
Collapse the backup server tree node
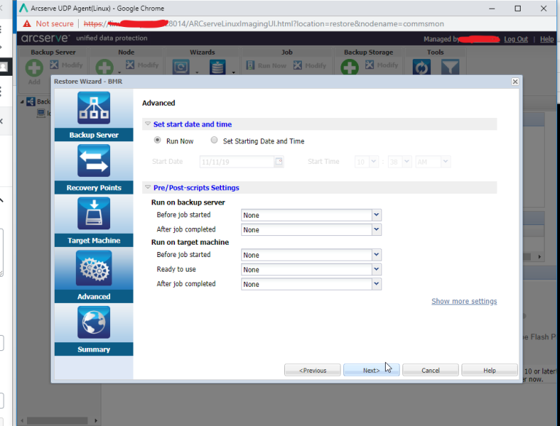point(22,102)
